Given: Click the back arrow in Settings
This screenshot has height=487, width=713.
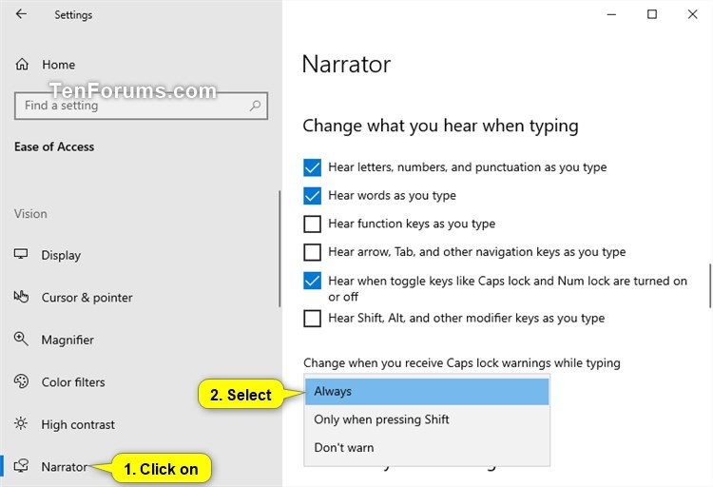Looking at the screenshot, I should click(x=21, y=14).
